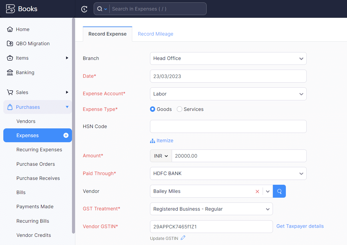
Task: Open vendor lookup with the magnifier button
Action: (x=279, y=191)
